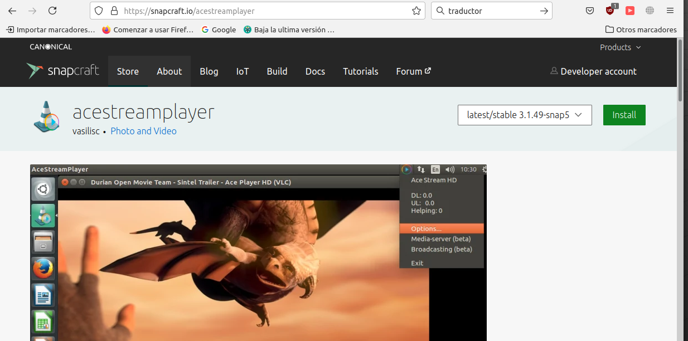Open the Blog nav item

(209, 71)
